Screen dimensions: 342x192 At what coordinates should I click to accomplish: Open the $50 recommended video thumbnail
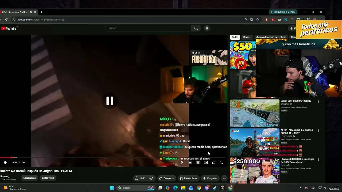tap(243, 55)
